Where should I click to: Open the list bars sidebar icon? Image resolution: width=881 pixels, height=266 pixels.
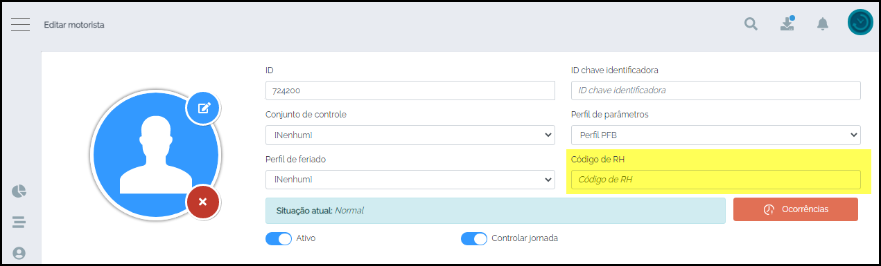pos(19,222)
